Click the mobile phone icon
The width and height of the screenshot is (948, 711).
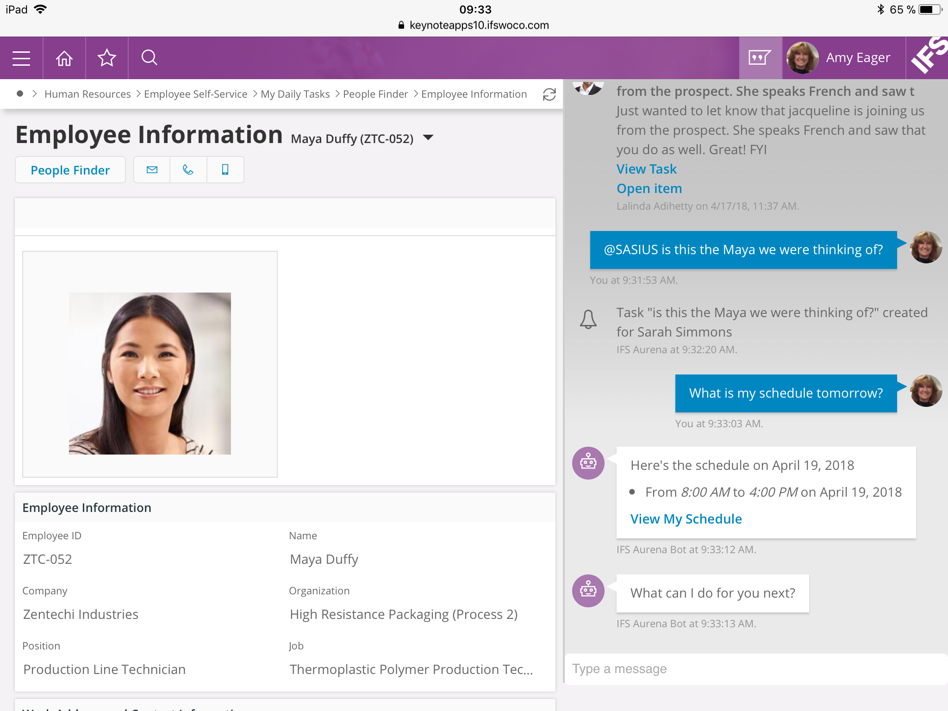point(225,170)
